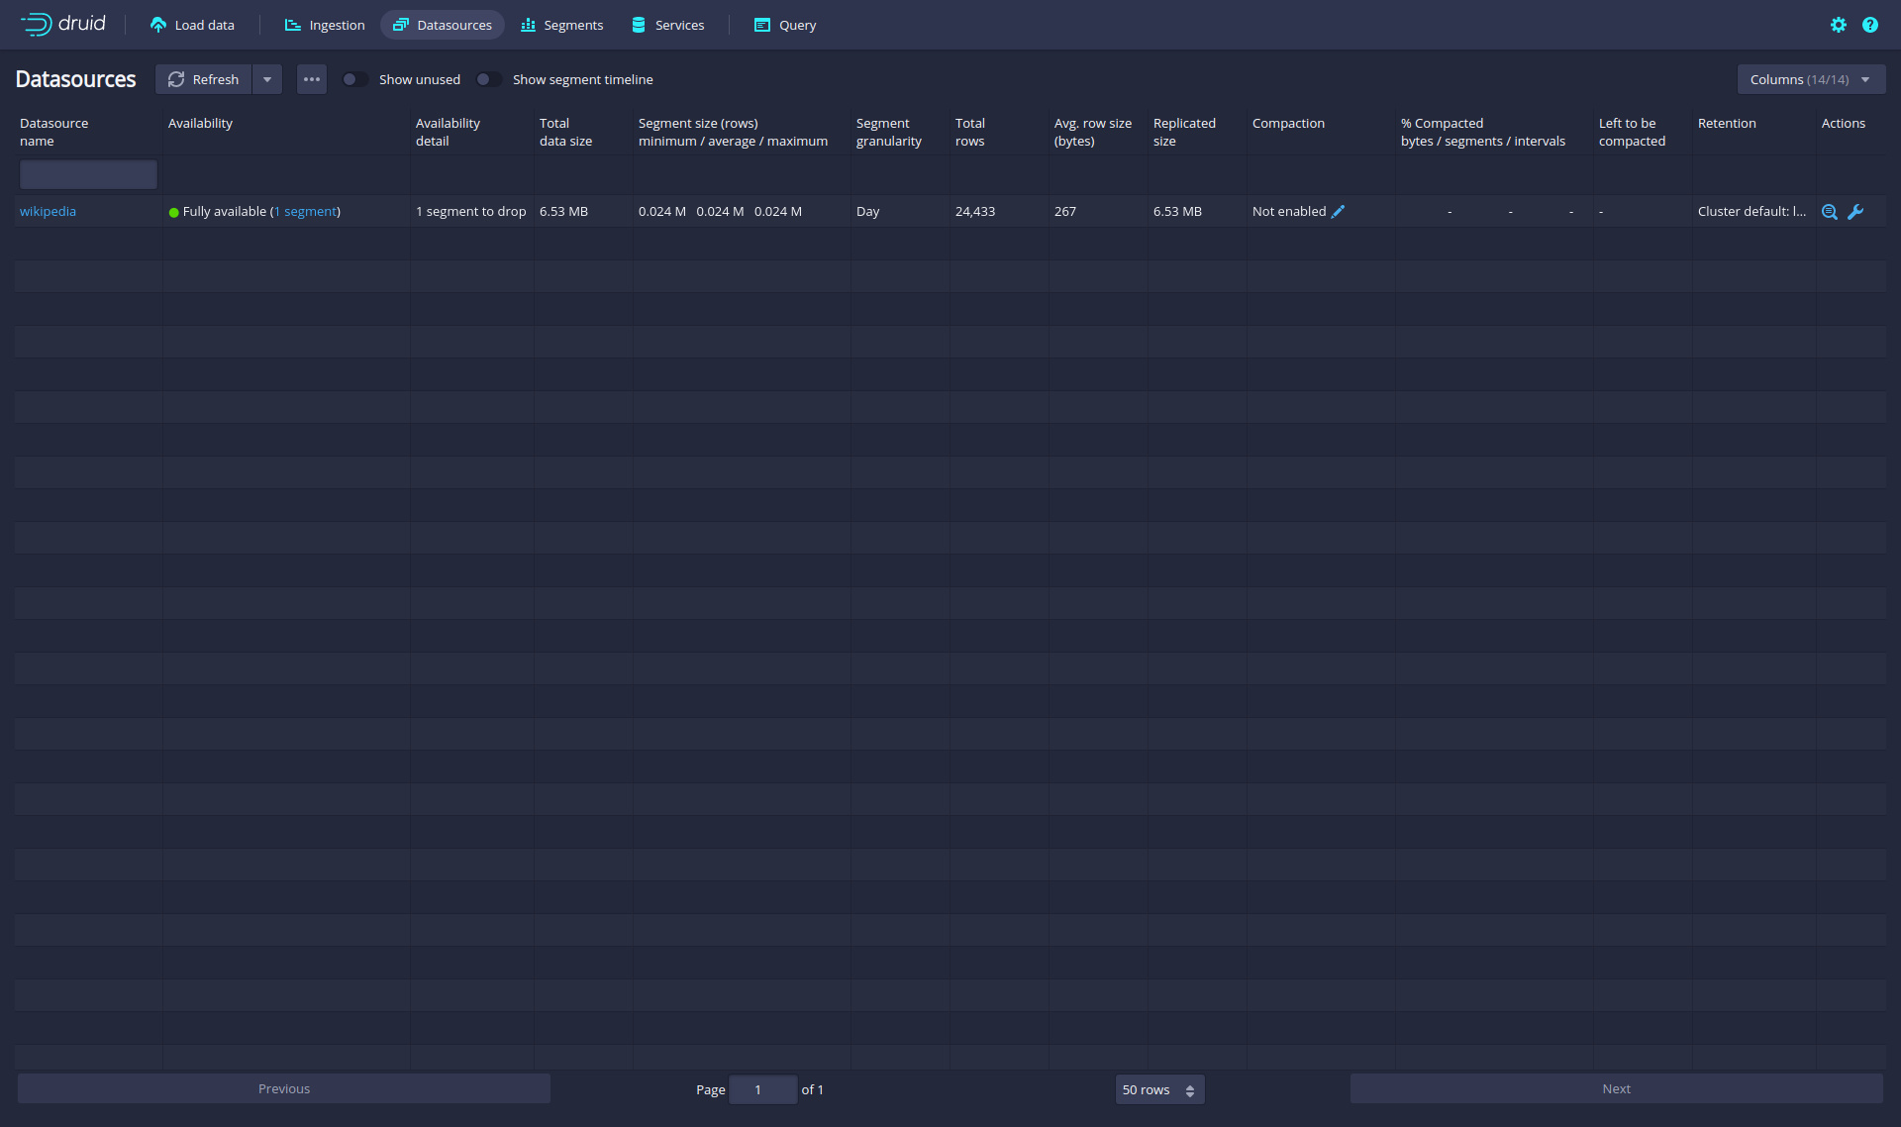Click the Refresh button
The width and height of the screenshot is (1901, 1127).
(x=204, y=79)
